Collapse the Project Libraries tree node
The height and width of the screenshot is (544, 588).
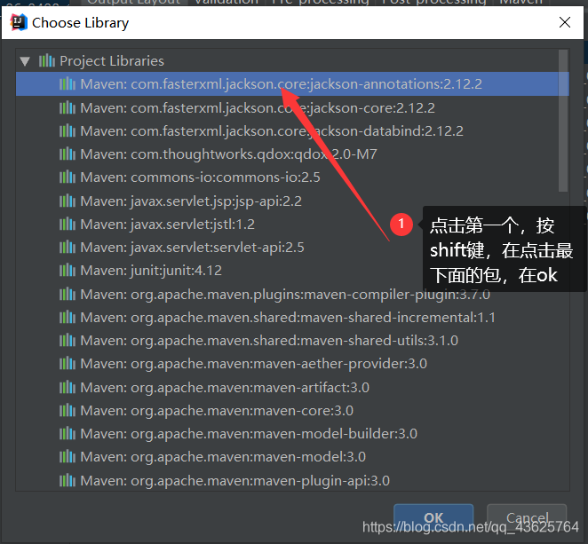tap(25, 61)
